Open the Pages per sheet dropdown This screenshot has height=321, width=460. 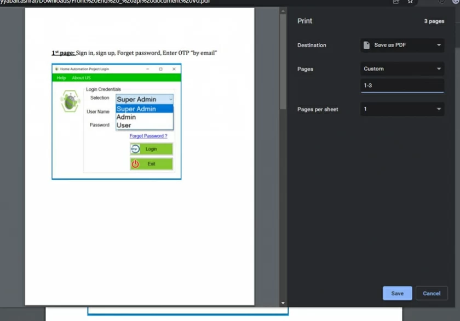coord(403,109)
